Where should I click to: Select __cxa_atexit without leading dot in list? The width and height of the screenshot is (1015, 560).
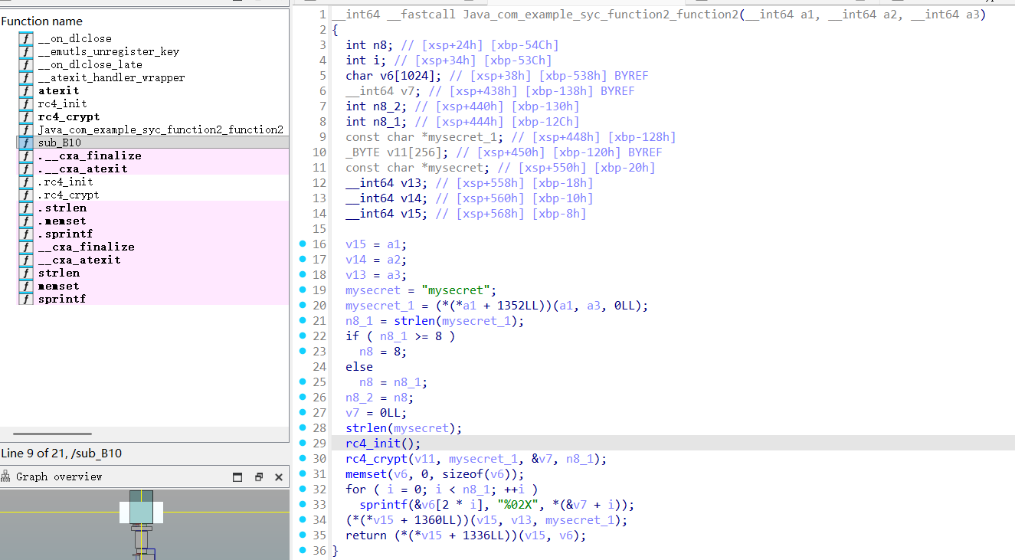tap(80, 260)
